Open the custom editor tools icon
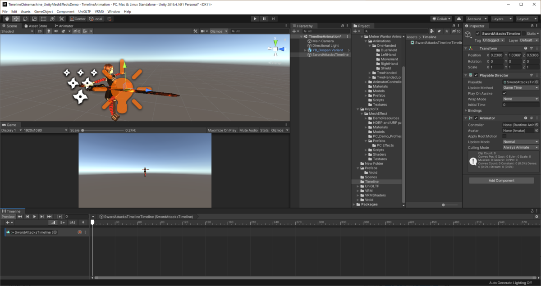Viewport: 541px width, 286px height. click(x=61, y=19)
